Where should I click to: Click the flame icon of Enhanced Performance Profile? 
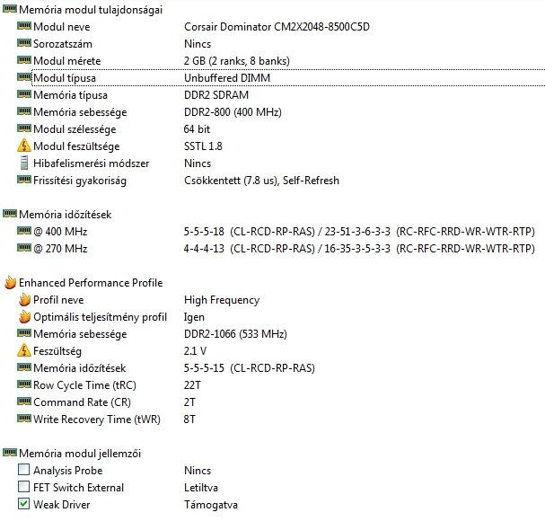click(10, 282)
